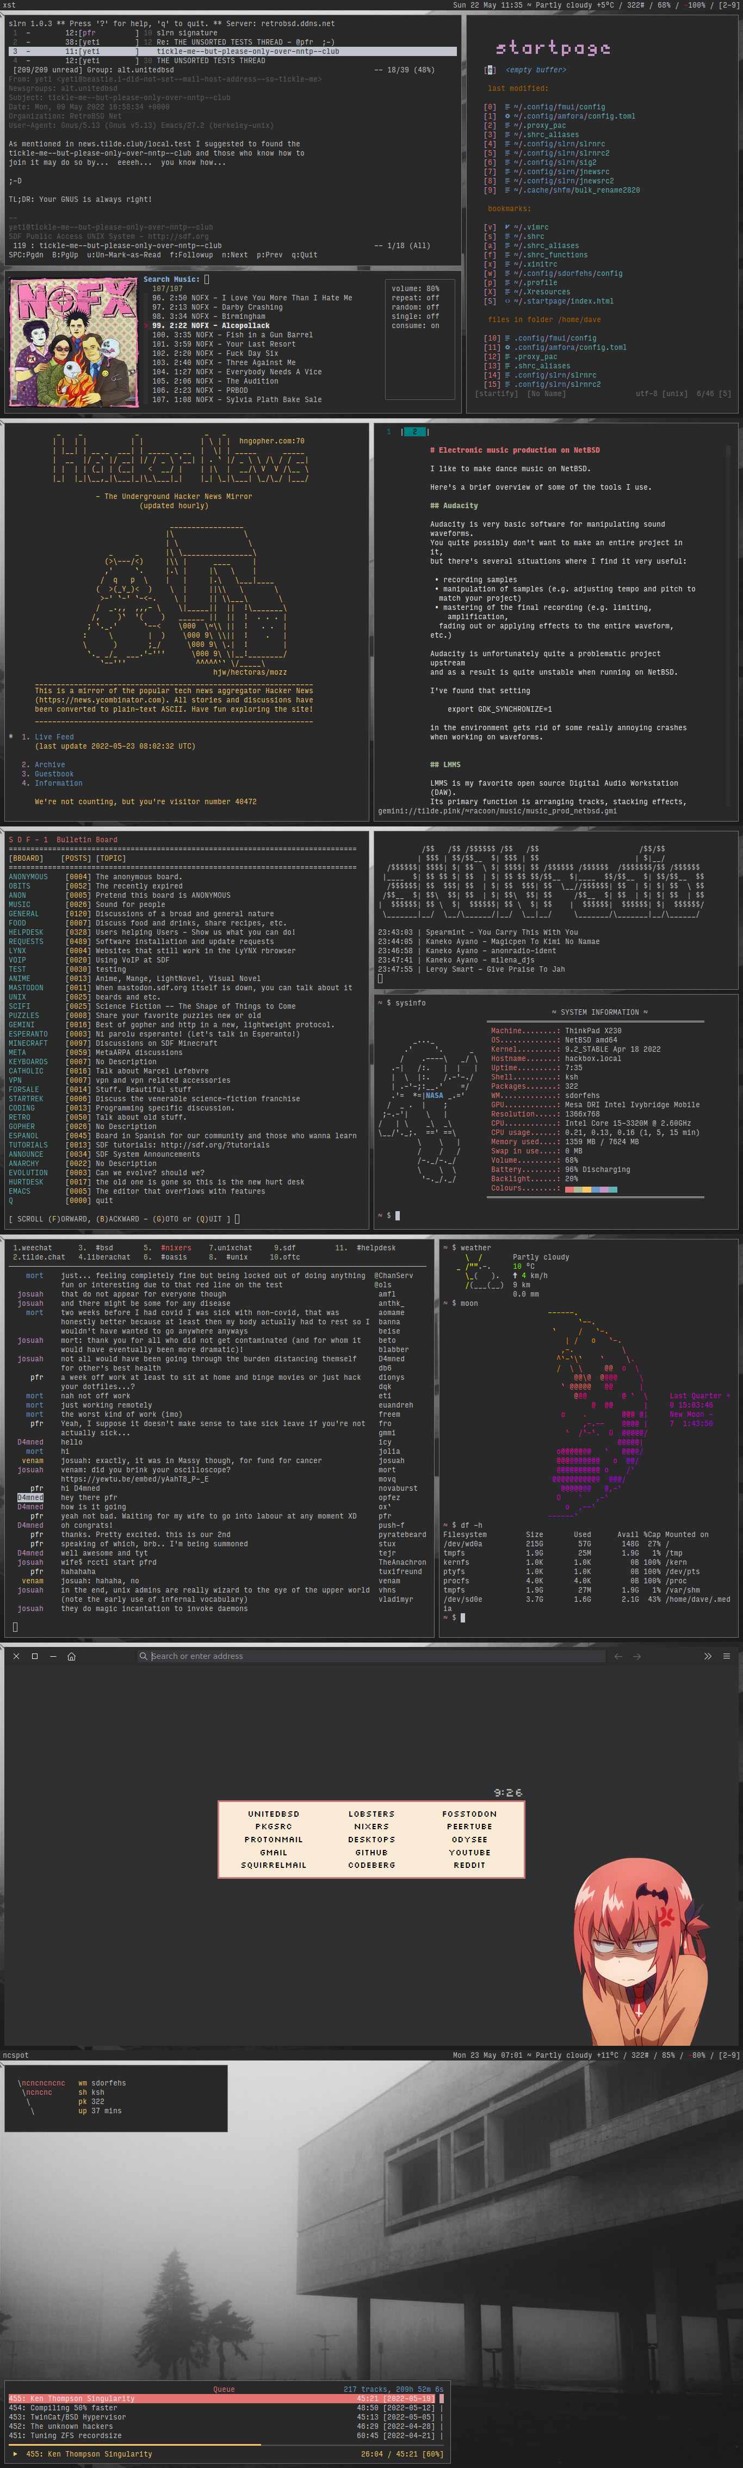Open the PROTONMAIL link on the start page

tap(274, 1840)
